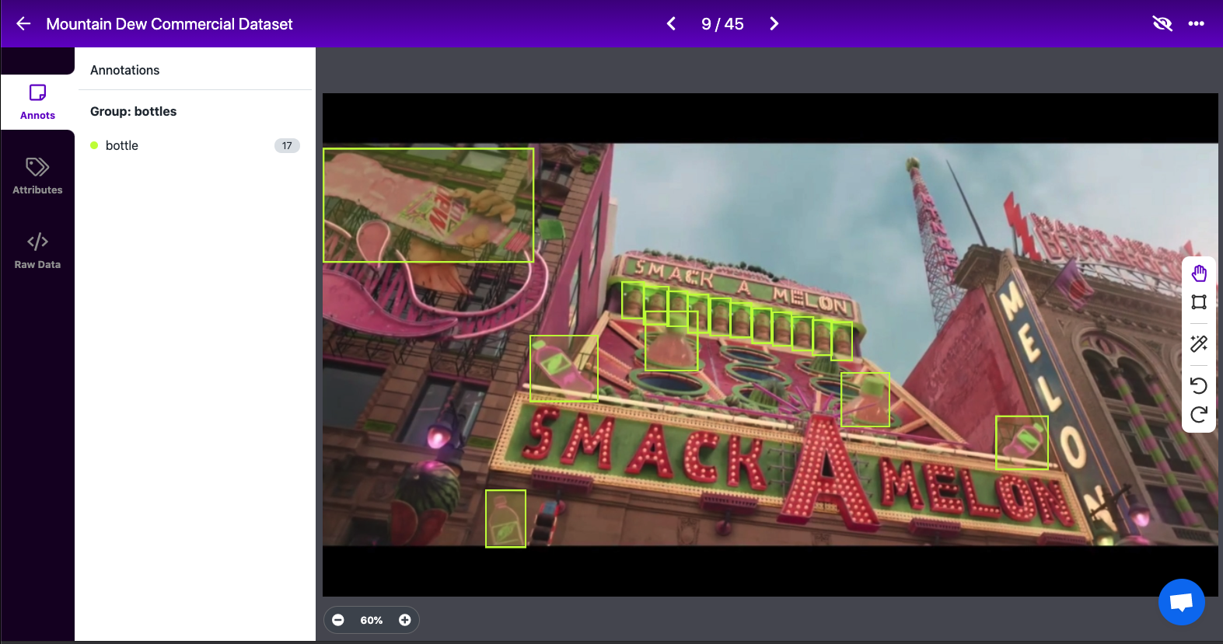
Task: Select the large billboard bounding box
Action: click(428, 205)
